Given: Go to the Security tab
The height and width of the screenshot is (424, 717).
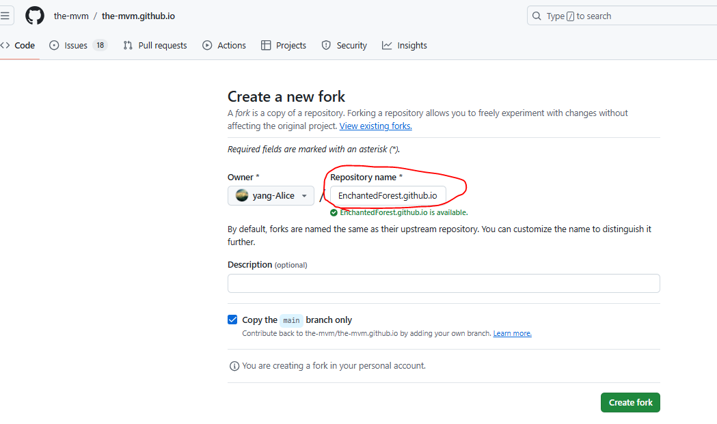Looking at the screenshot, I should click(344, 45).
